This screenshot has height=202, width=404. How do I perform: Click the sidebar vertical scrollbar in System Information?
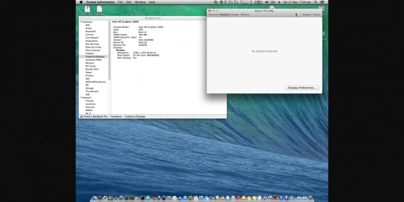coord(109,50)
